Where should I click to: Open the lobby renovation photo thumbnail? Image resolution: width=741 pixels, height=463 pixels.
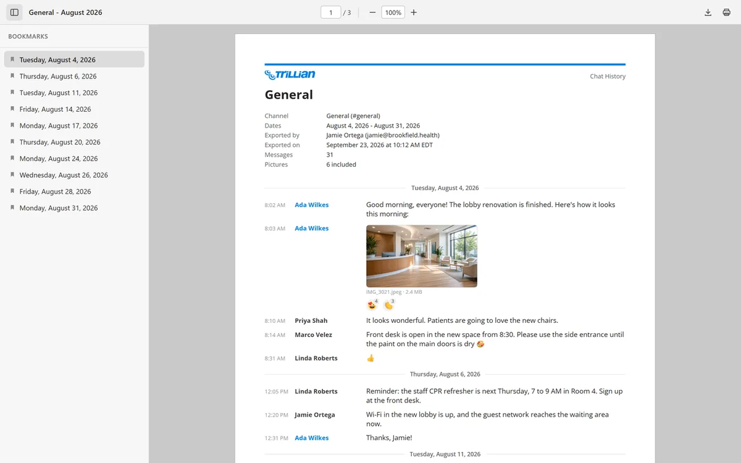pyautogui.click(x=422, y=256)
